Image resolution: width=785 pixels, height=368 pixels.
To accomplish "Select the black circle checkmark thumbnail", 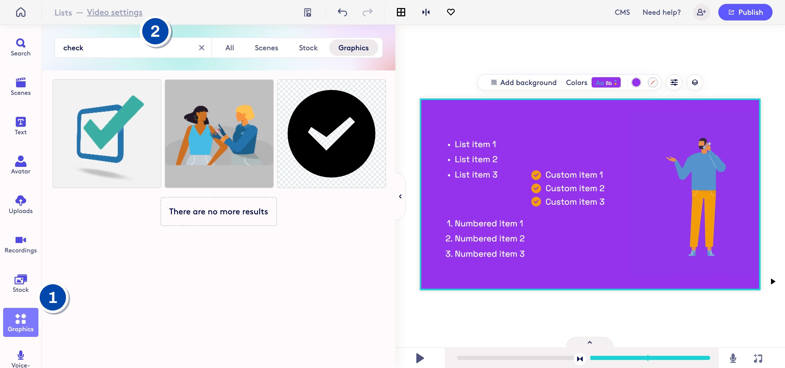I will (331, 134).
